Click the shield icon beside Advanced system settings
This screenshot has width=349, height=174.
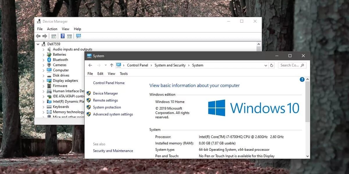pos(89,114)
